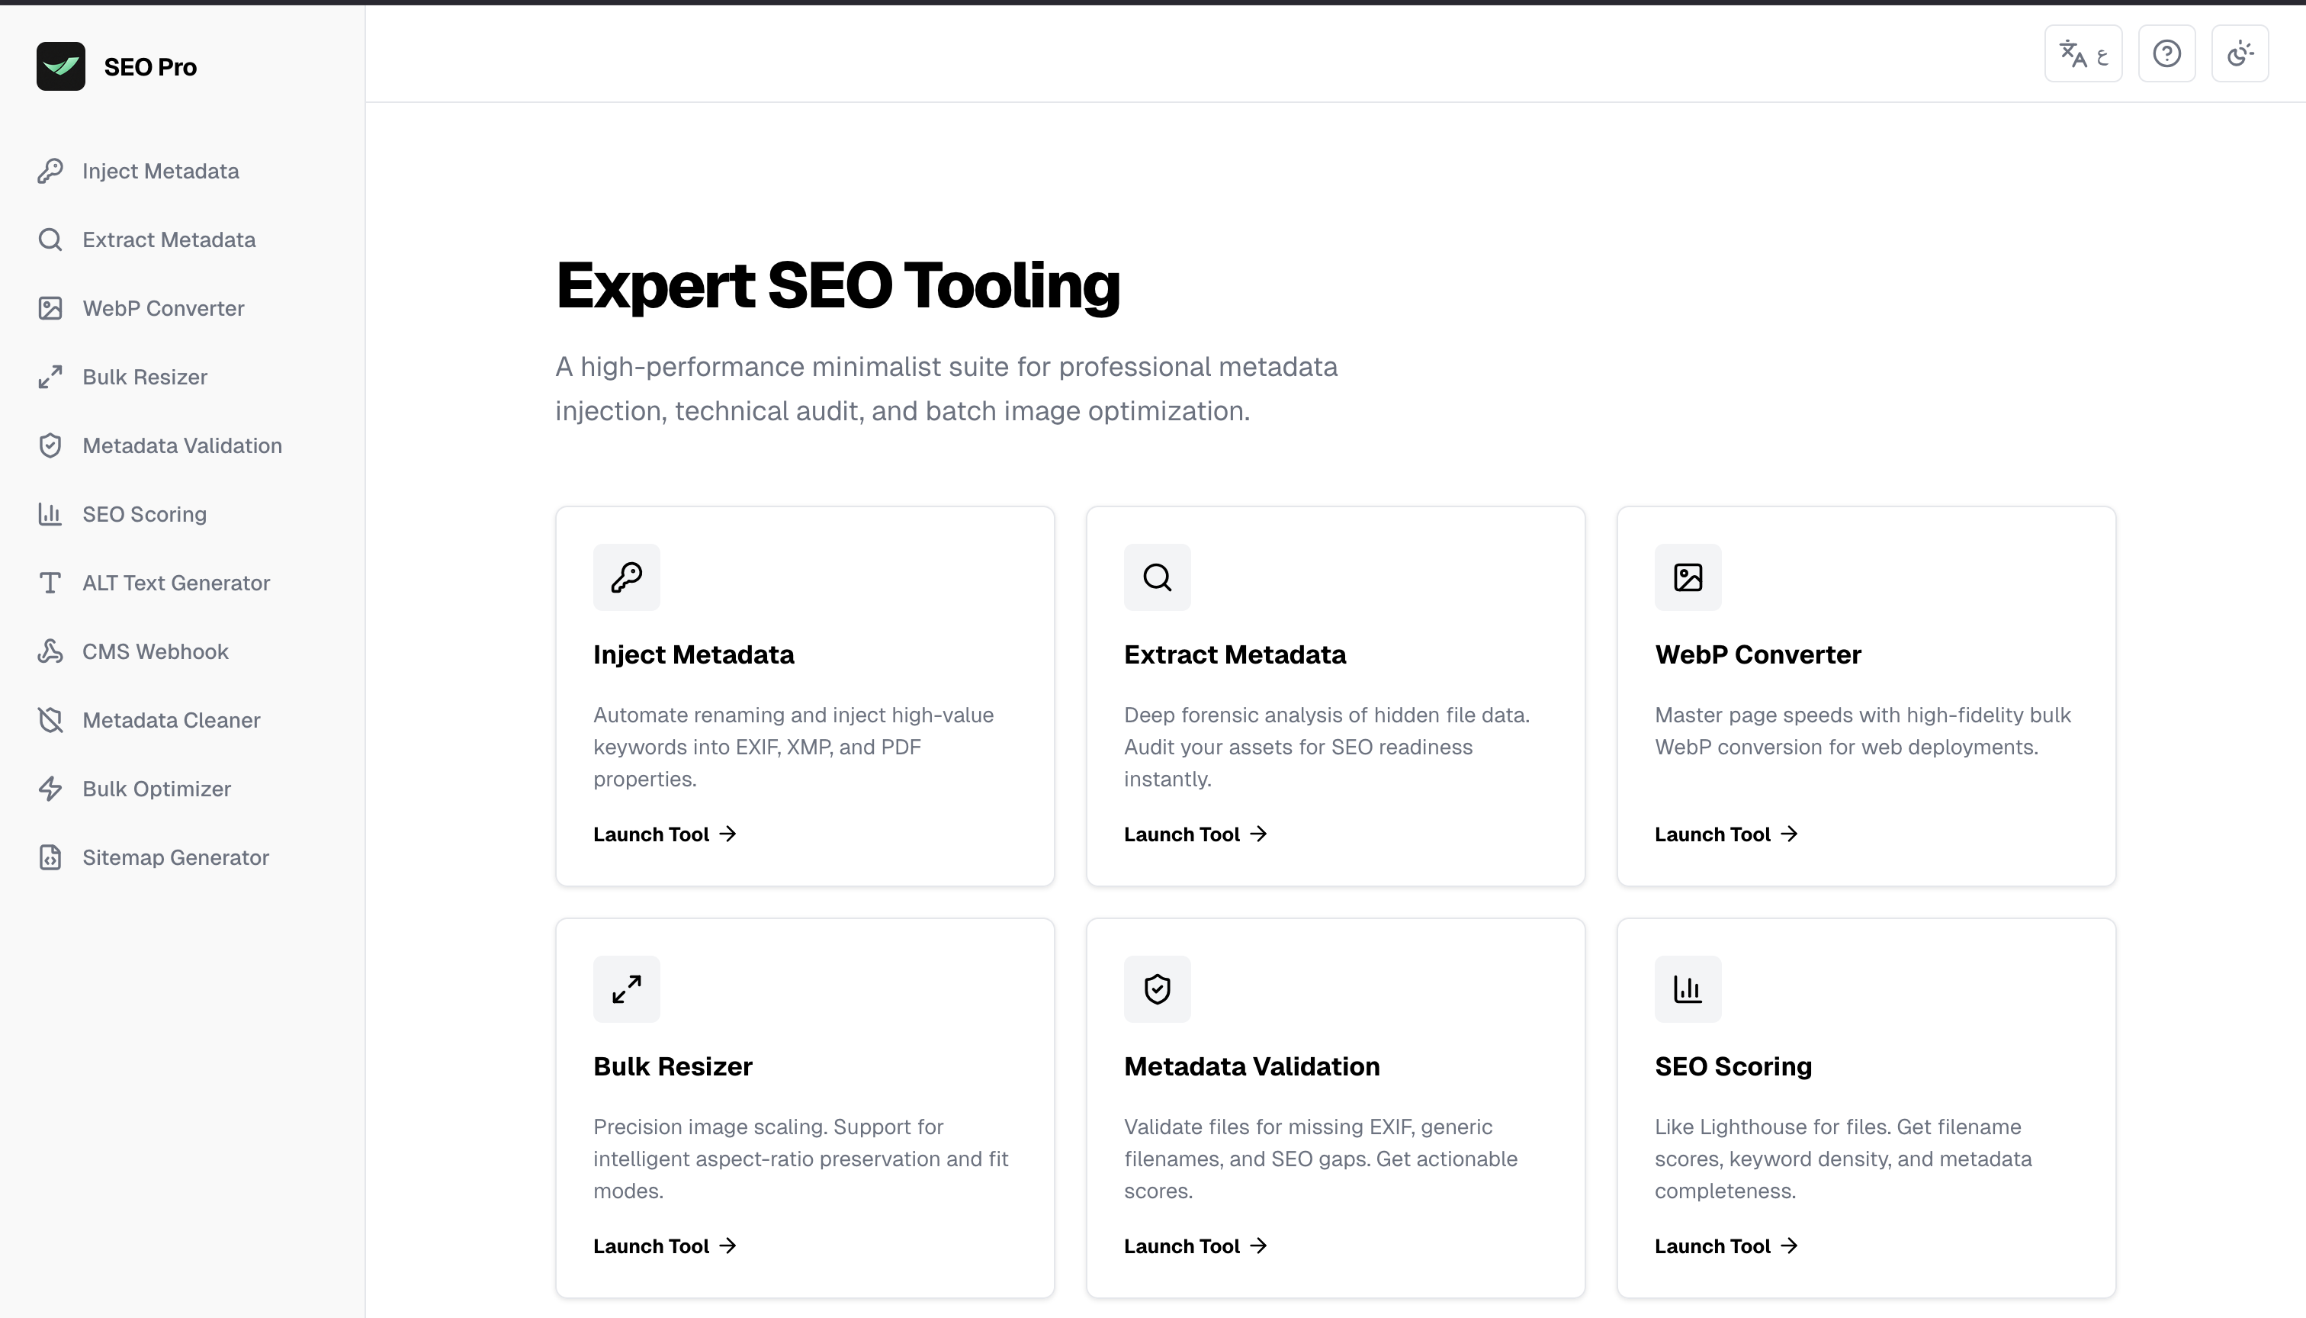Click the magnifier icon on Extract Metadata card
2306x1318 pixels.
[1158, 577]
